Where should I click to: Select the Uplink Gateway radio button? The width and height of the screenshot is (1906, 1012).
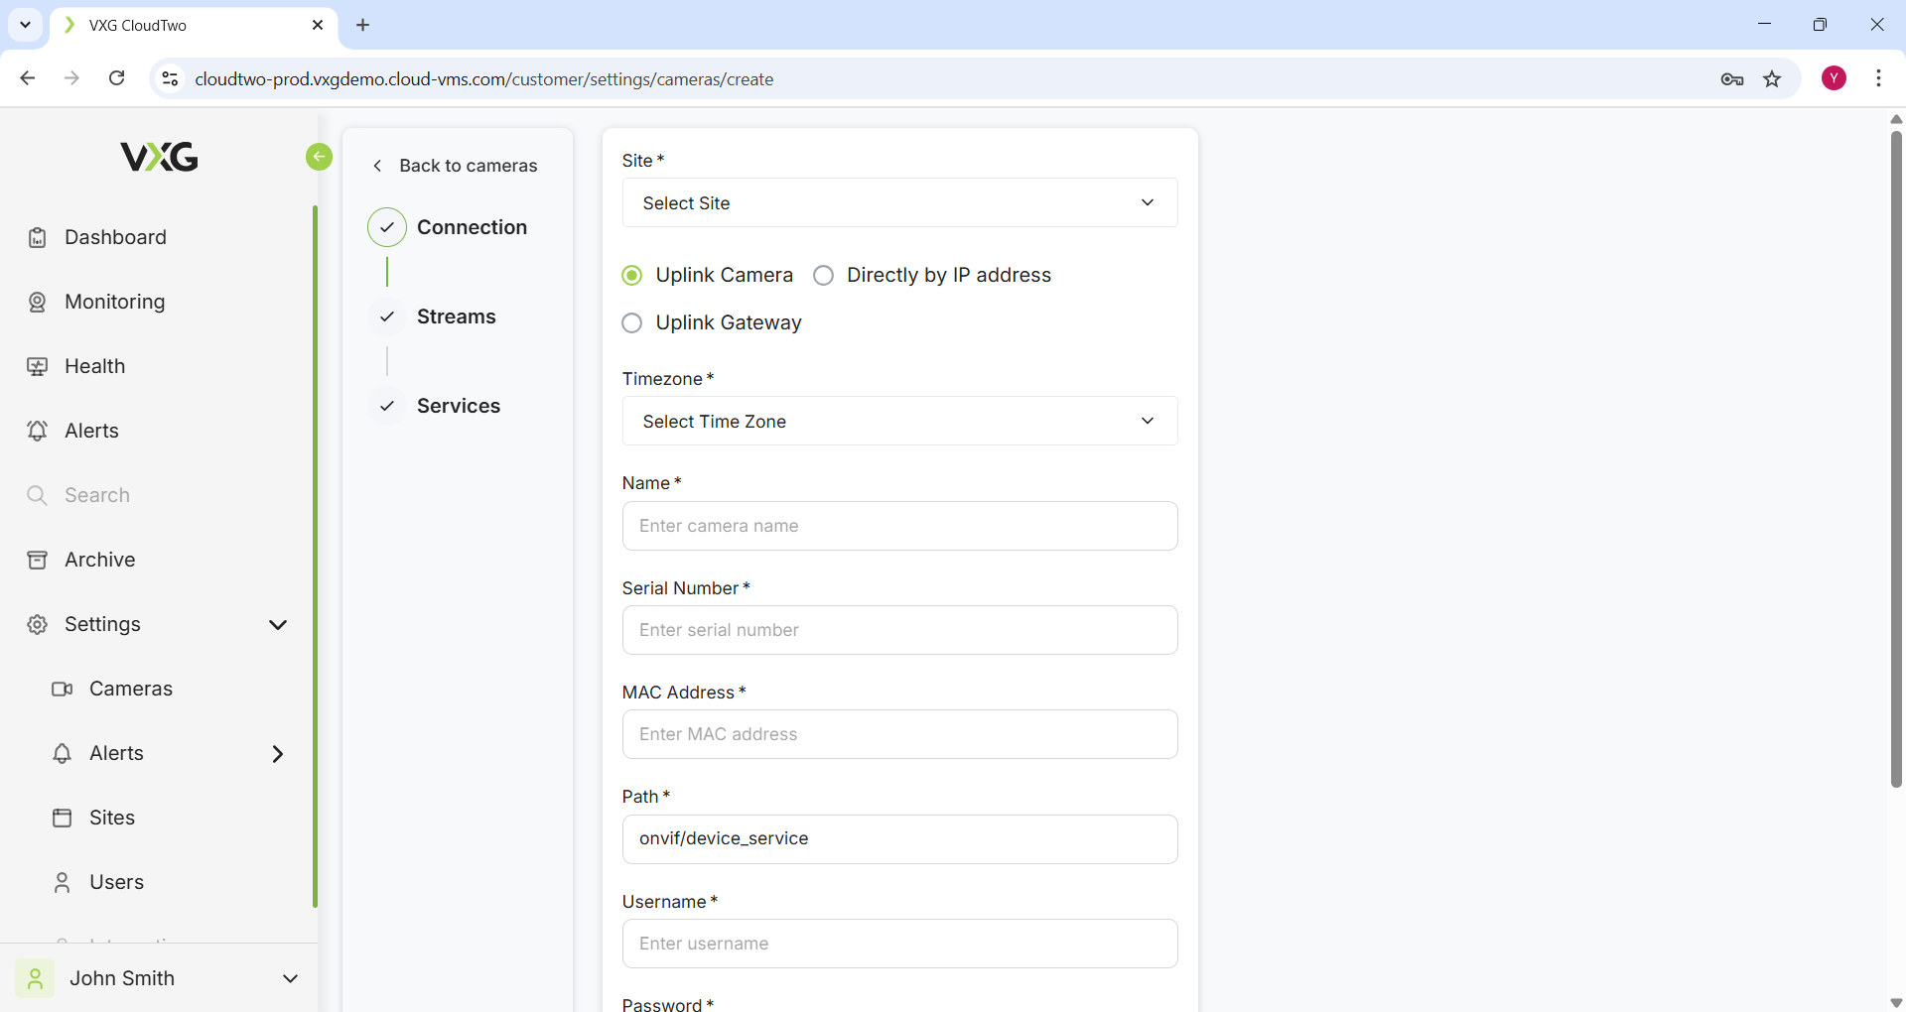tap(632, 323)
